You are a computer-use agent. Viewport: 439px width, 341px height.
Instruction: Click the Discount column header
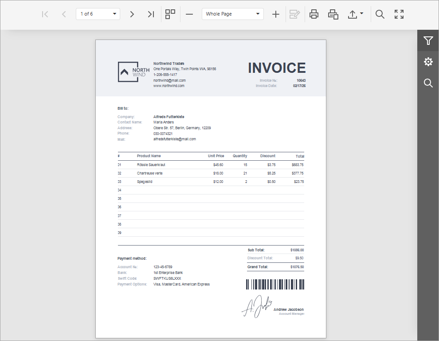268,156
